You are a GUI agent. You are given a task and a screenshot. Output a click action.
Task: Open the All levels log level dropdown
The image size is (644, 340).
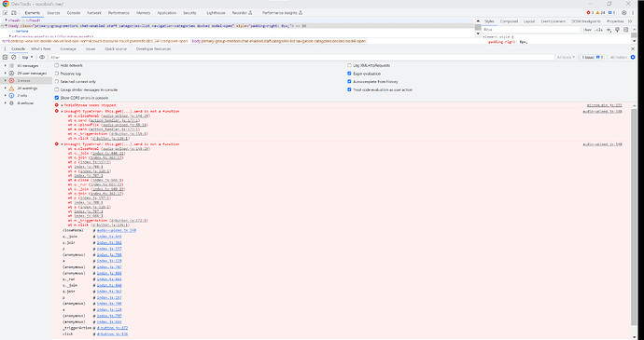click(566, 58)
